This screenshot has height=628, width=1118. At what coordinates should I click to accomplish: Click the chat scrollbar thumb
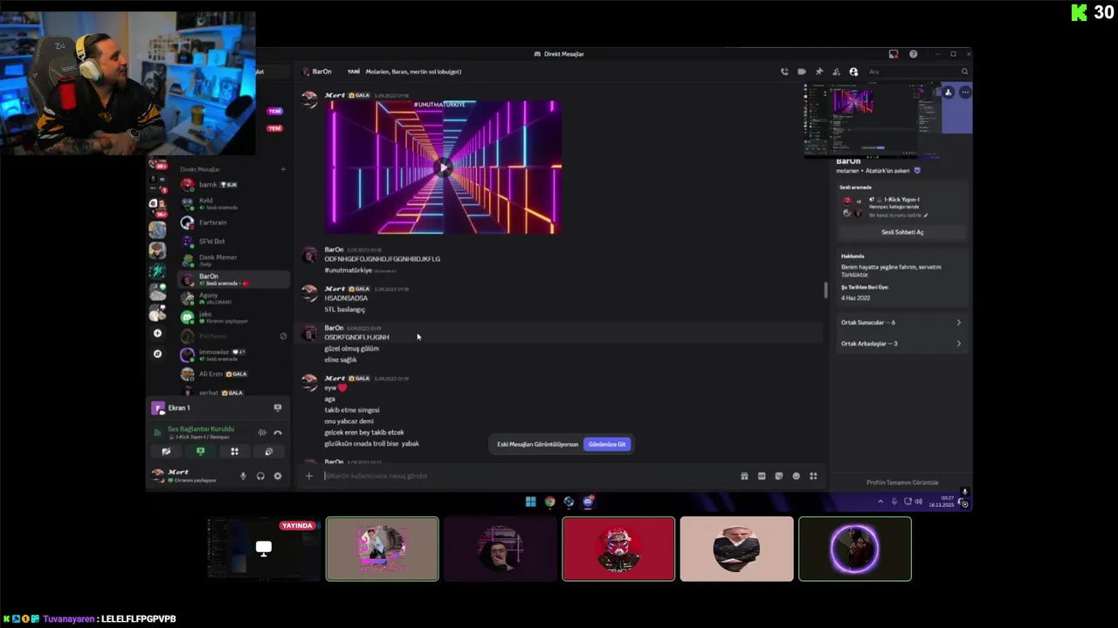coord(825,290)
